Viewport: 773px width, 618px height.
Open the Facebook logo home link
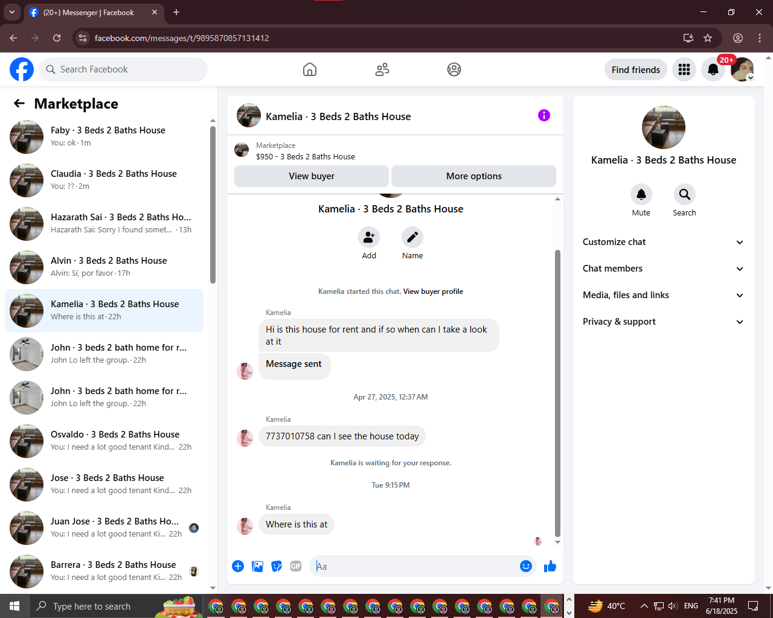(22, 69)
